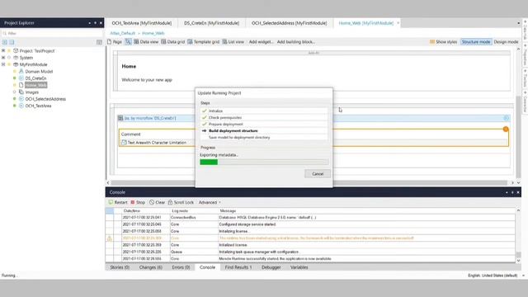The width and height of the screenshot is (528, 297).
Task: Click icon at right of data view header
Action: (x=506, y=118)
